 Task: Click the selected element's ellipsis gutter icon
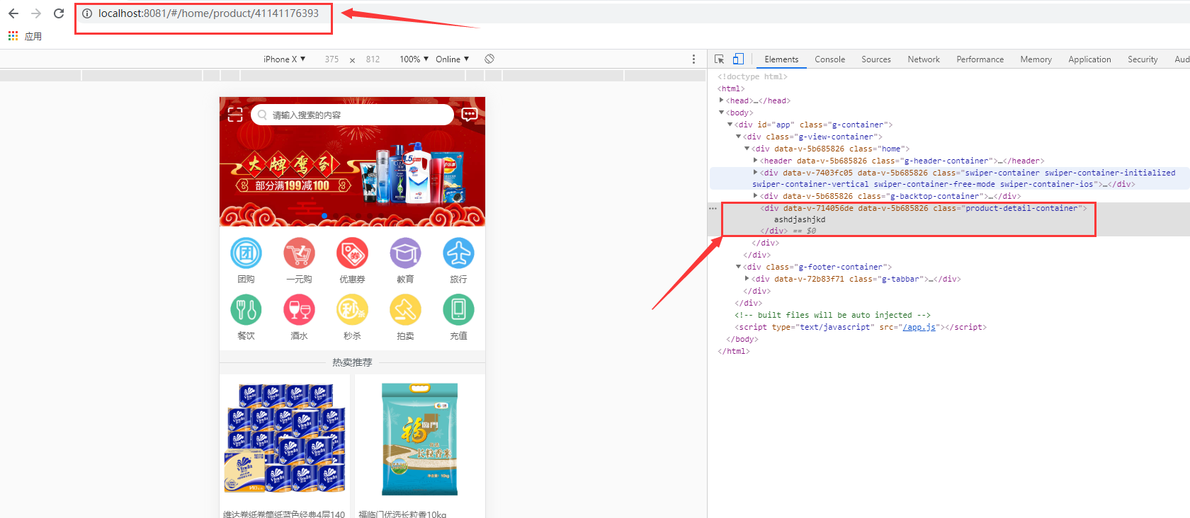[x=713, y=208]
